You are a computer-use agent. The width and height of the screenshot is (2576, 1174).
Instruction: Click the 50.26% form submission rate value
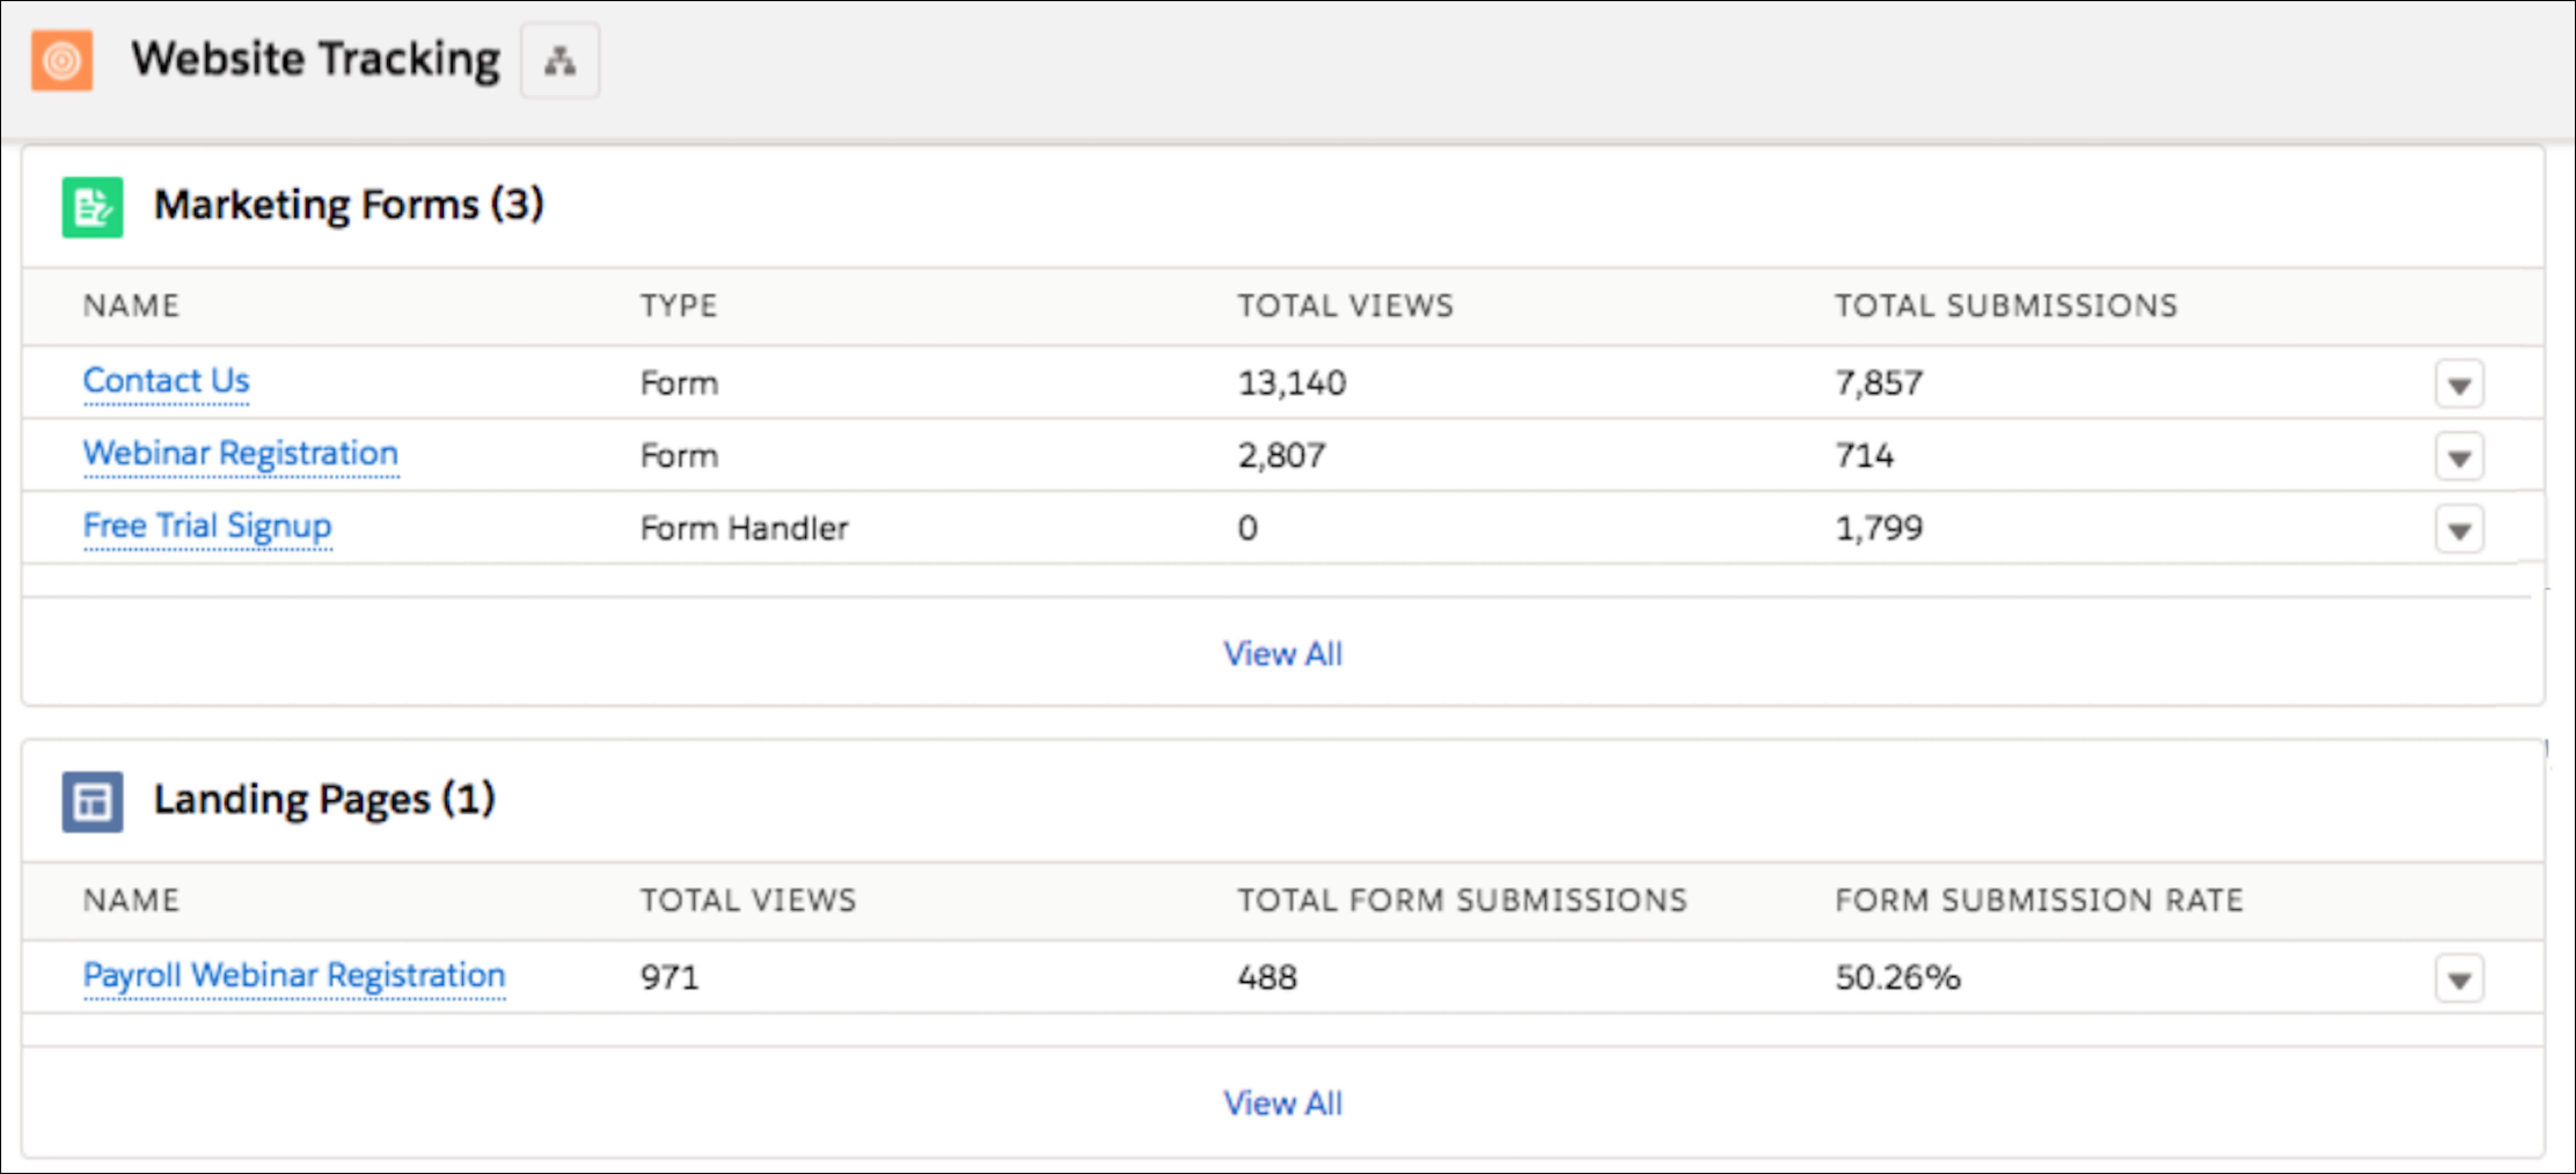[x=1898, y=978]
